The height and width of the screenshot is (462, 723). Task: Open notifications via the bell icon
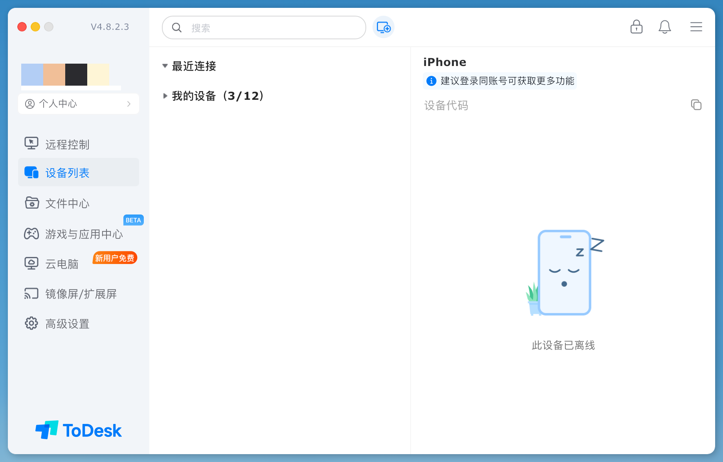pos(665,27)
